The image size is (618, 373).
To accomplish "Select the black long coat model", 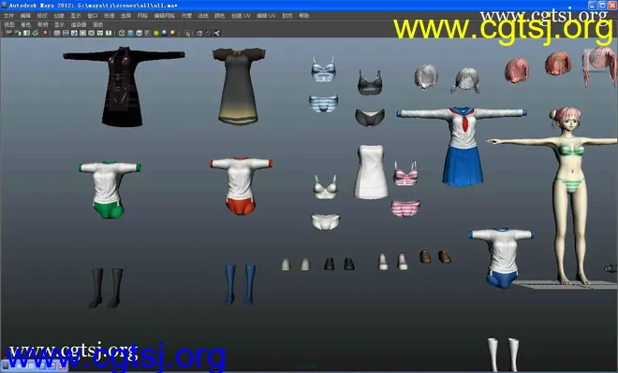I will tap(124, 87).
